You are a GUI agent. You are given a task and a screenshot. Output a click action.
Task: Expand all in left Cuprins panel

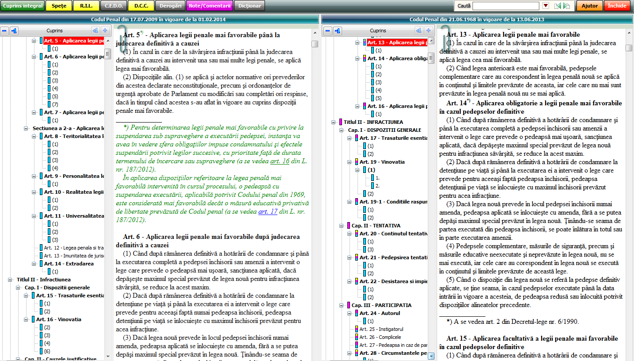pos(105,31)
